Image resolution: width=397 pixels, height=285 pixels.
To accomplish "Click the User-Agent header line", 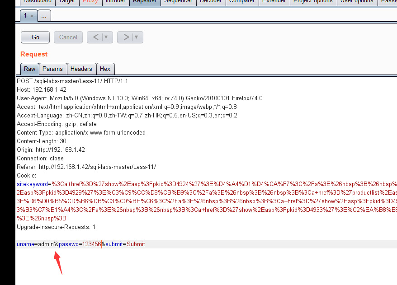I will (140, 98).
